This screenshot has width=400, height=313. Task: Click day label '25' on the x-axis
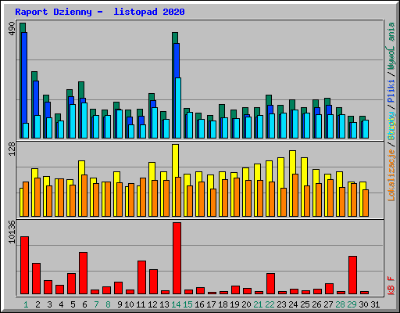pos(305,304)
